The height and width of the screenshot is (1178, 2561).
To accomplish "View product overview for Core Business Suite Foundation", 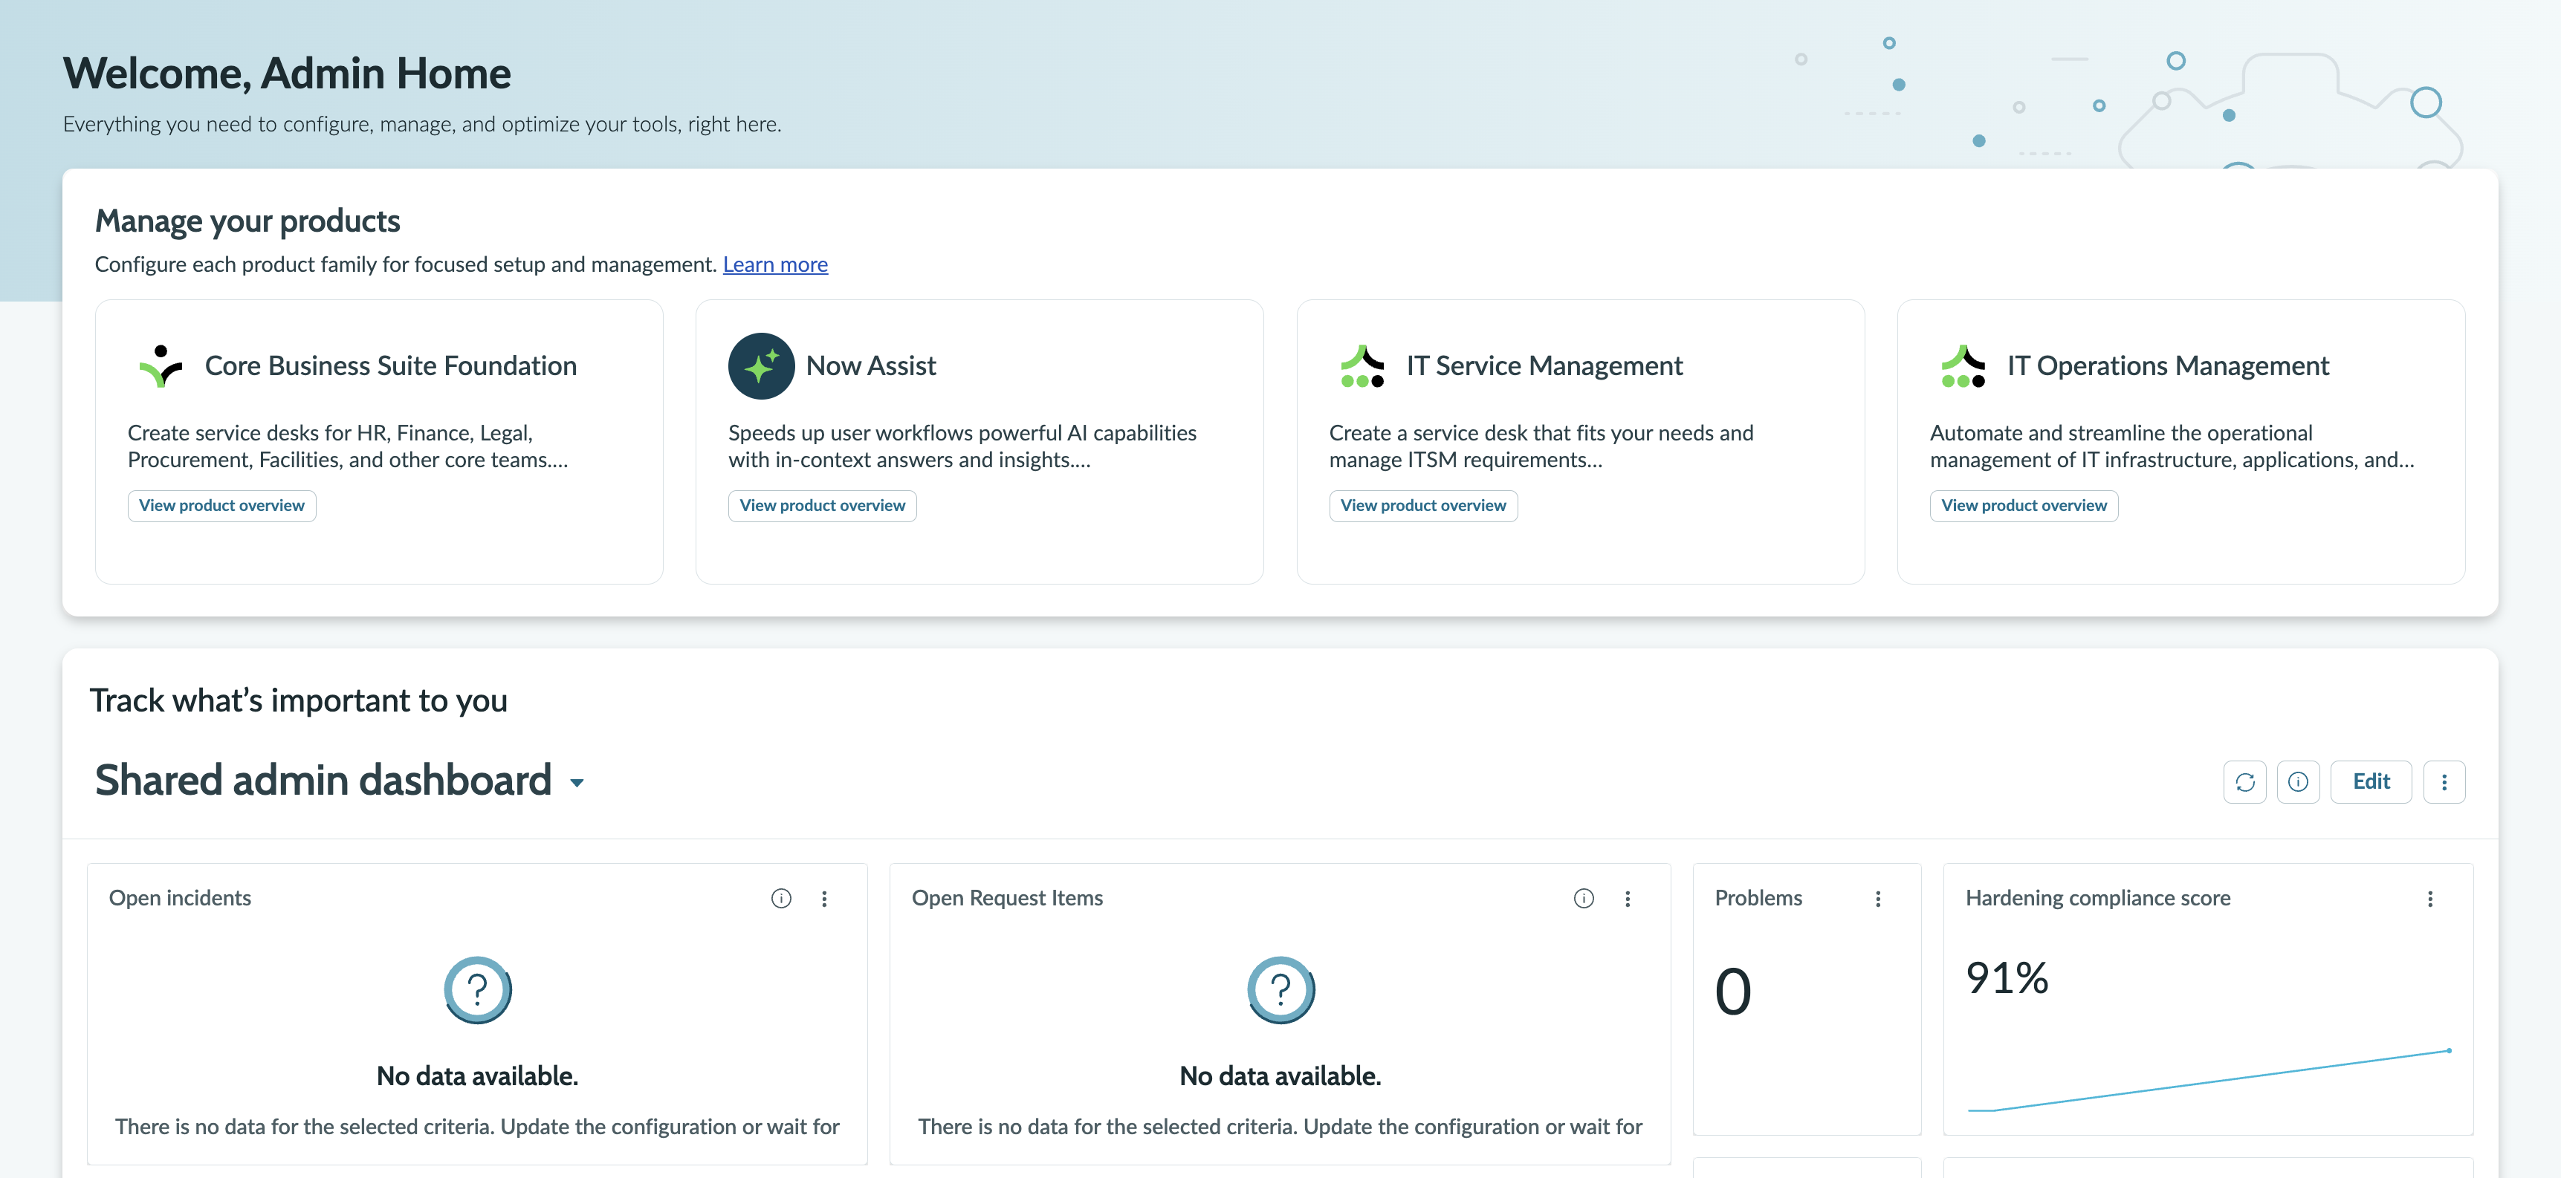I will click(221, 506).
